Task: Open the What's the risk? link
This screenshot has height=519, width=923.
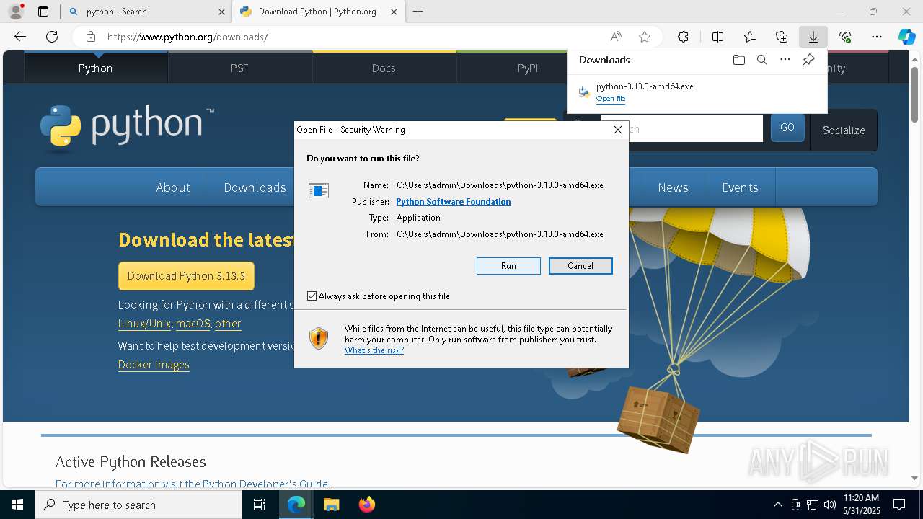Action: (x=374, y=350)
